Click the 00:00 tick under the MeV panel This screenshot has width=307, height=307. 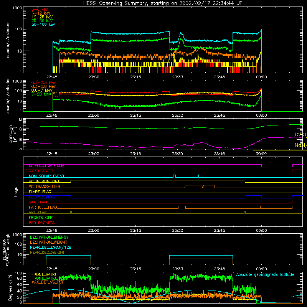(261, 116)
